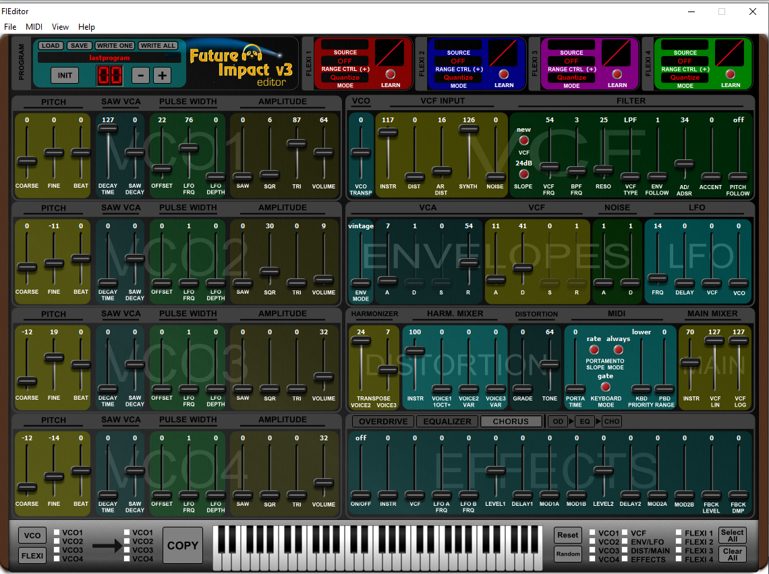The height and width of the screenshot is (574, 769).
Task: Open the MIDI menu
Action: (34, 27)
